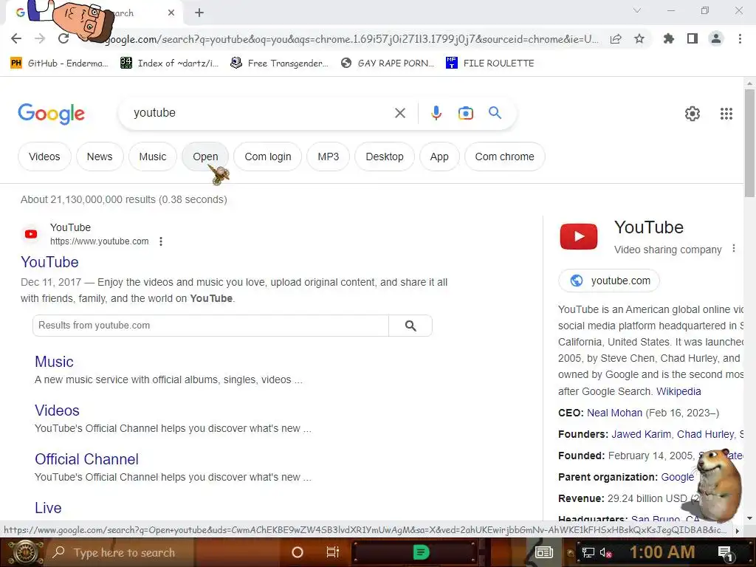This screenshot has height=567, width=756.
Task: Open the Official Channel sitelink
Action: pyautogui.click(x=86, y=459)
